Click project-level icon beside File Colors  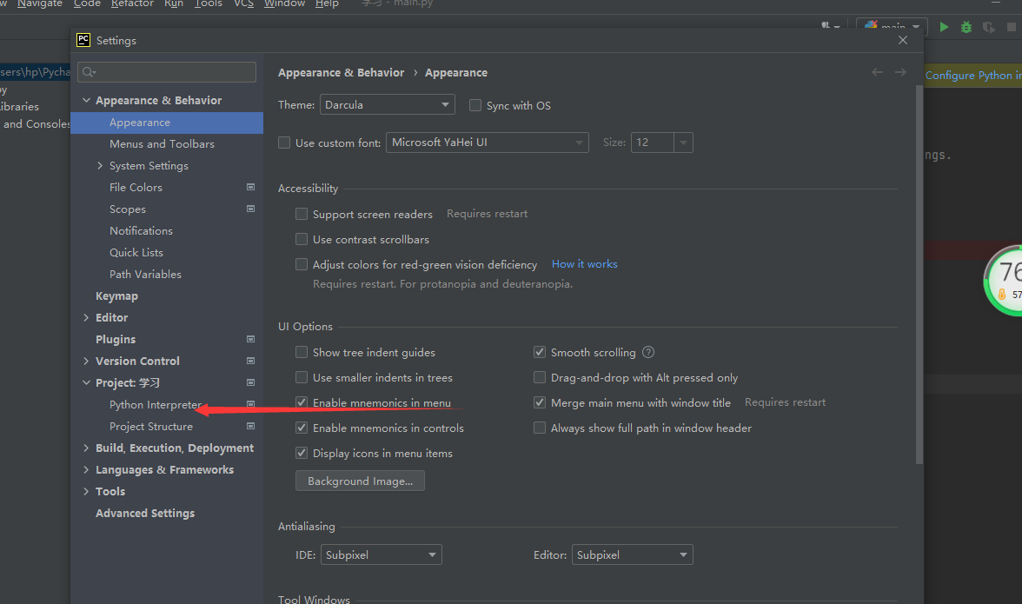250,187
